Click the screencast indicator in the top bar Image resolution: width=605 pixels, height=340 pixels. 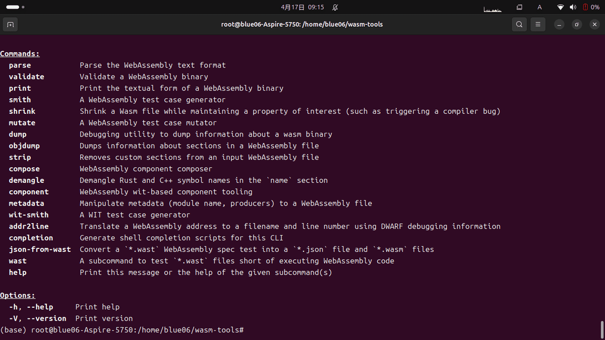tap(520, 7)
